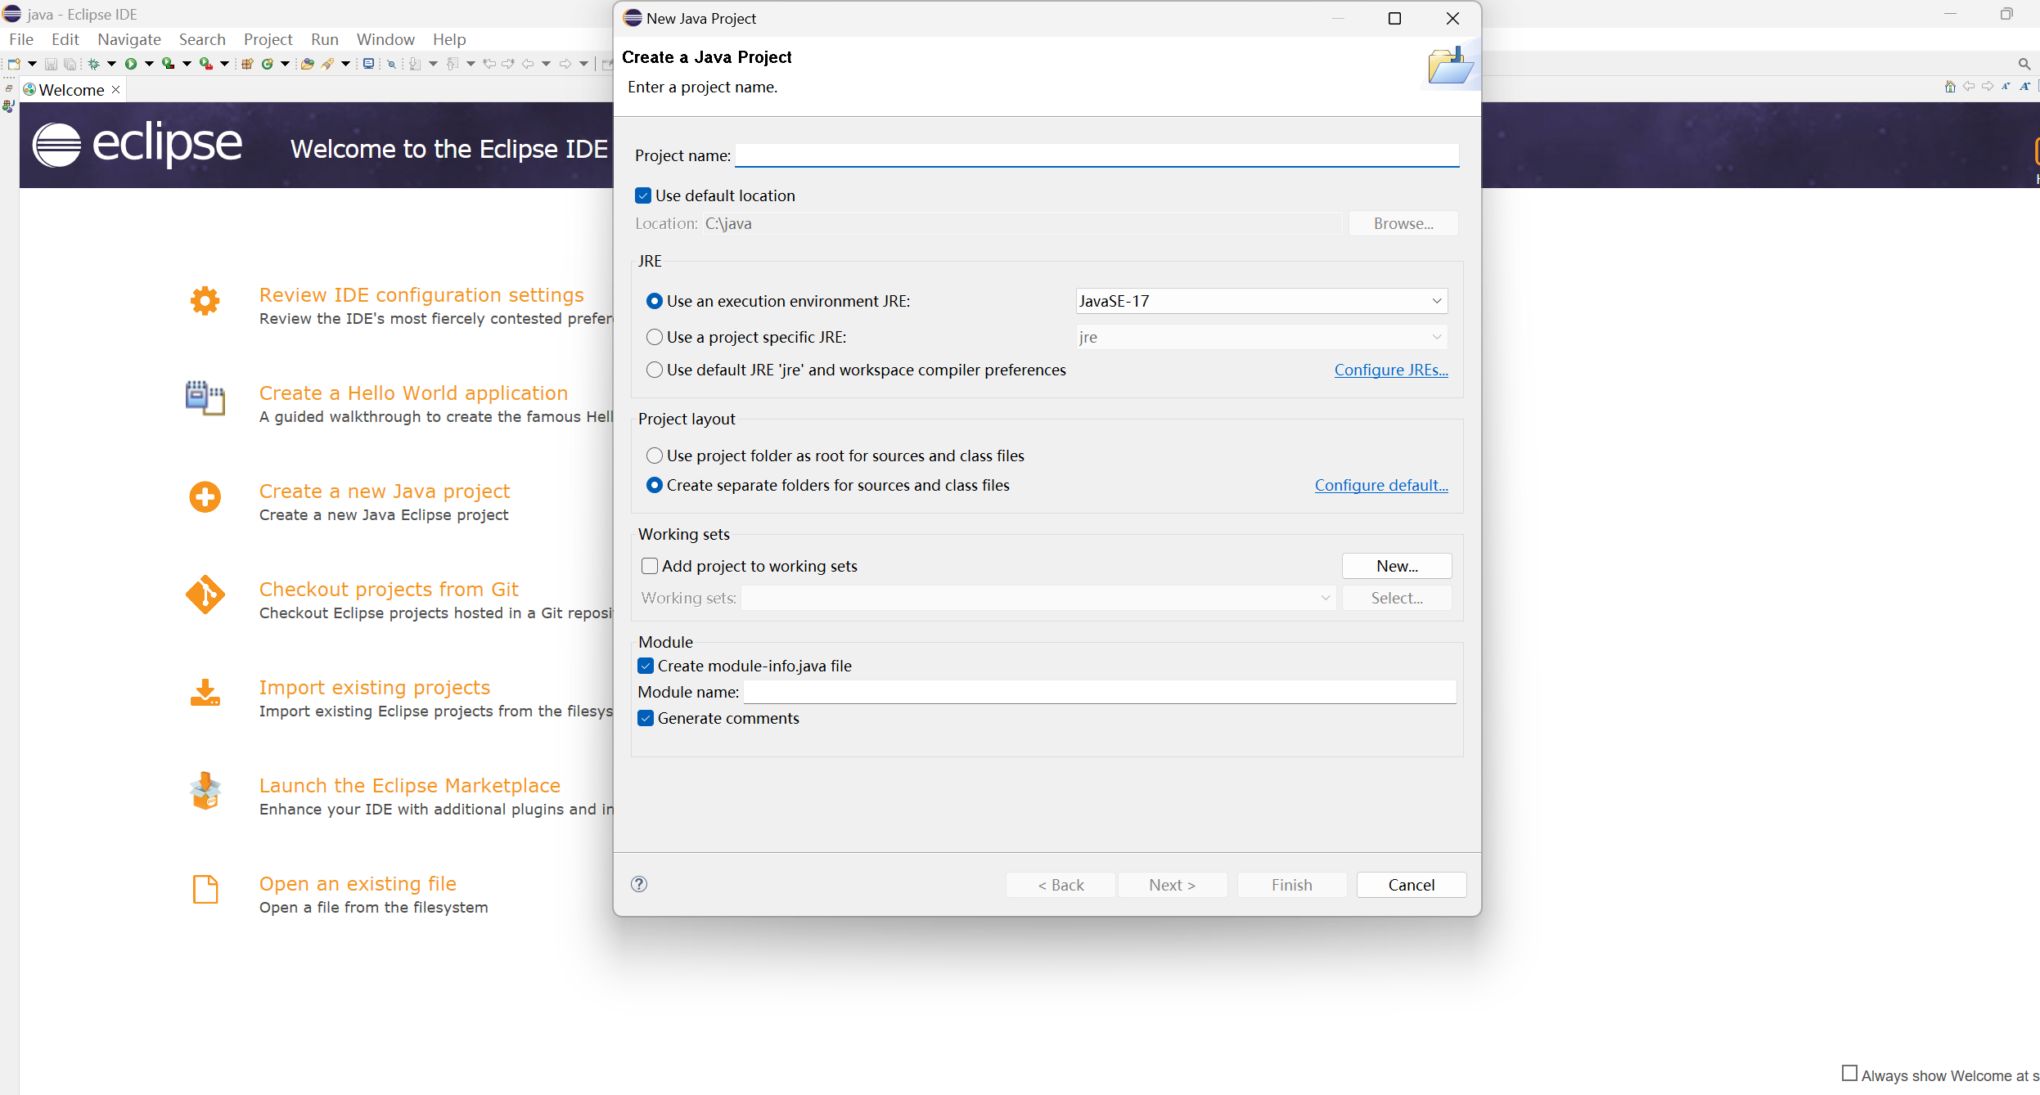Image resolution: width=2040 pixels, height=1095 pixels.
Task: Click the toolbar search magnifier icon
Action: point(2024,64)
